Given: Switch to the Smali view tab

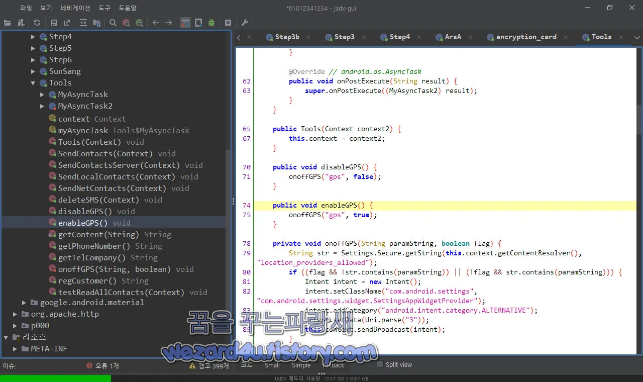Looking at the screenshot, I should [272, 365].
